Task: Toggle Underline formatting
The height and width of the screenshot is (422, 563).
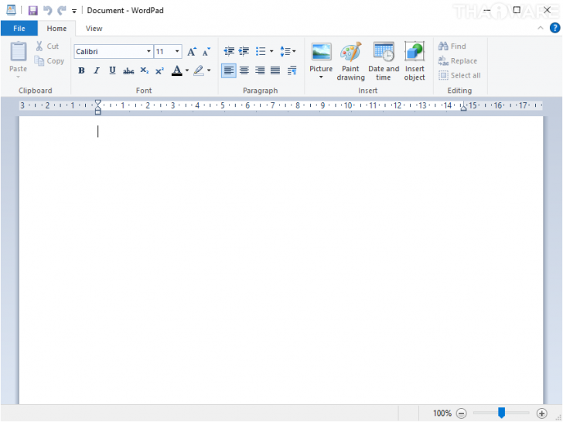Action: tap(112, 70)
